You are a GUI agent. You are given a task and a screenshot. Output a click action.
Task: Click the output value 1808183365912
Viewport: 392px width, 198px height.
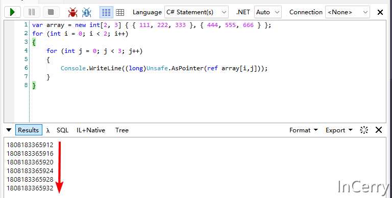click(x=30, y=145)
